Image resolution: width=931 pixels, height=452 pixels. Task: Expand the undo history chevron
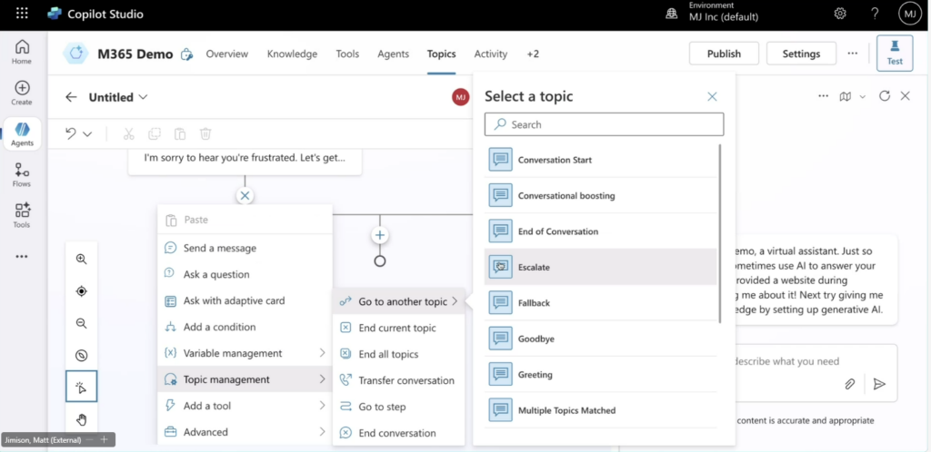coord(87,134)
